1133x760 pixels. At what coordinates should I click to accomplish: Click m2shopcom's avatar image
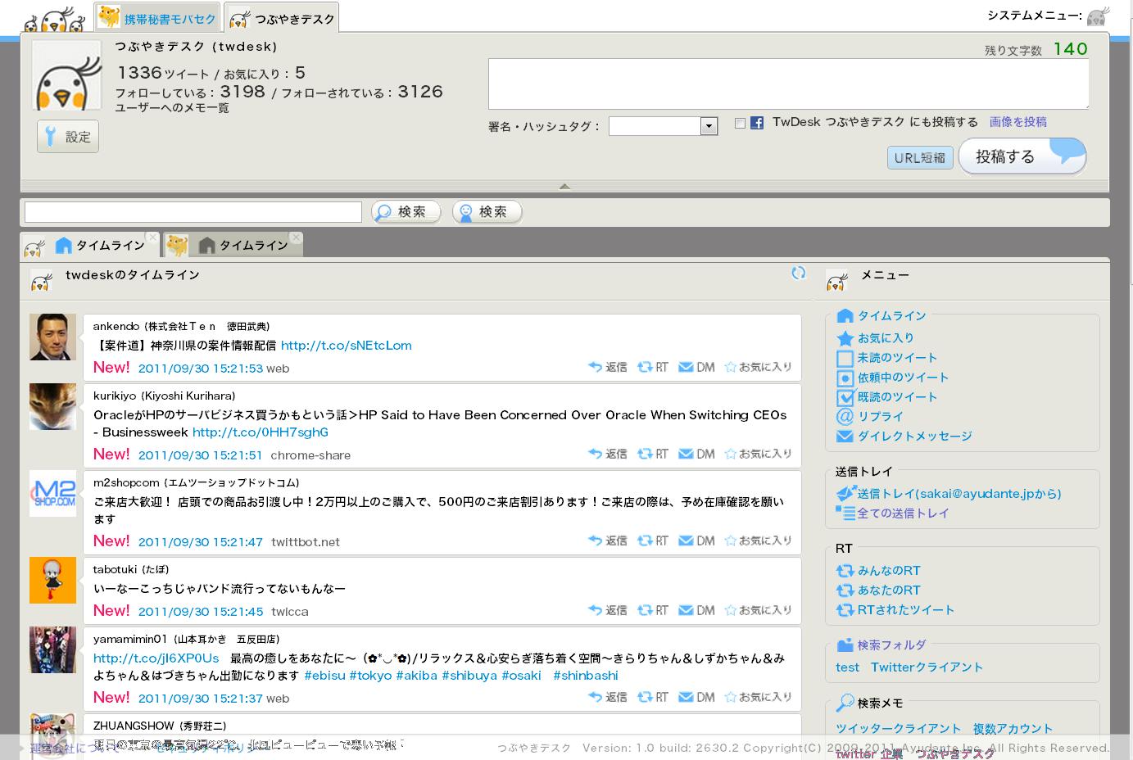pos(52,493)
